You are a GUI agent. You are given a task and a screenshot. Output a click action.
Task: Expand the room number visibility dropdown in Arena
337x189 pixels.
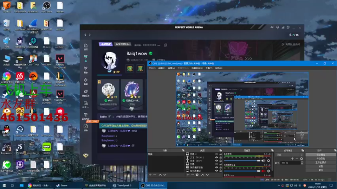tap(159, 45)
